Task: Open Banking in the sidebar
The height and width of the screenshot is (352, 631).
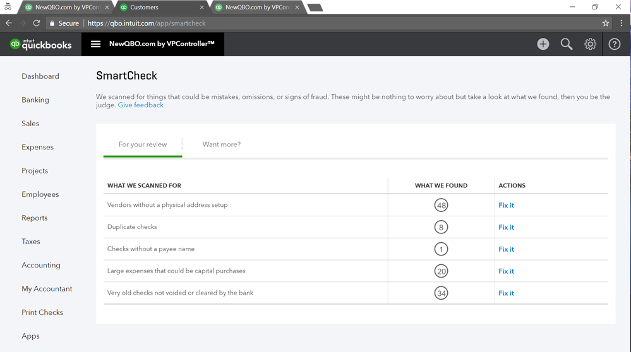Action: [x=35, y=100]
